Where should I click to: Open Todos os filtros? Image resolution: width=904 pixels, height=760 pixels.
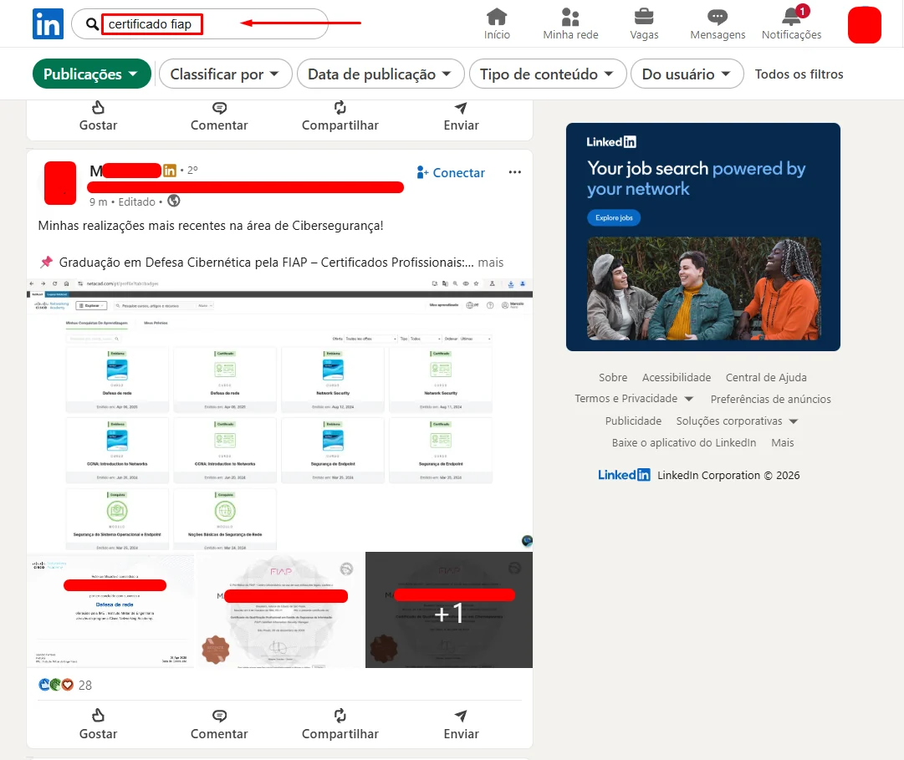[799, 74]
